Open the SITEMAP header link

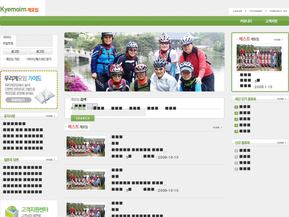pos(256,11)
